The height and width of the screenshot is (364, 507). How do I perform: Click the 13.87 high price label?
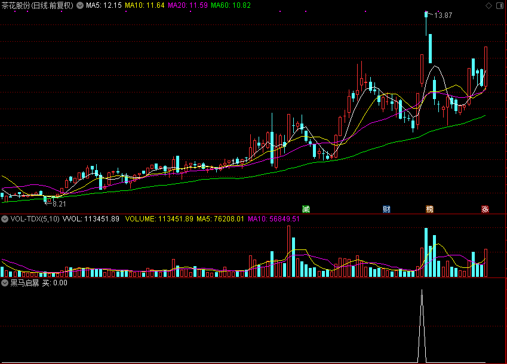443,15
